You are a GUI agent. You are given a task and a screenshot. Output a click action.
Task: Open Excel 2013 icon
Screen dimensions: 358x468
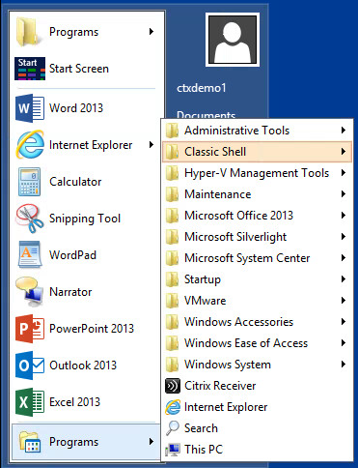pyautogui.click(x=30, y=402)
